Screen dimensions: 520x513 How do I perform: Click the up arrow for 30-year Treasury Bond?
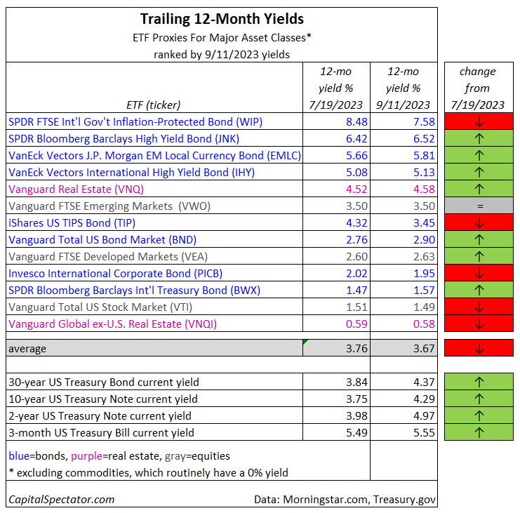pos(479,382)
